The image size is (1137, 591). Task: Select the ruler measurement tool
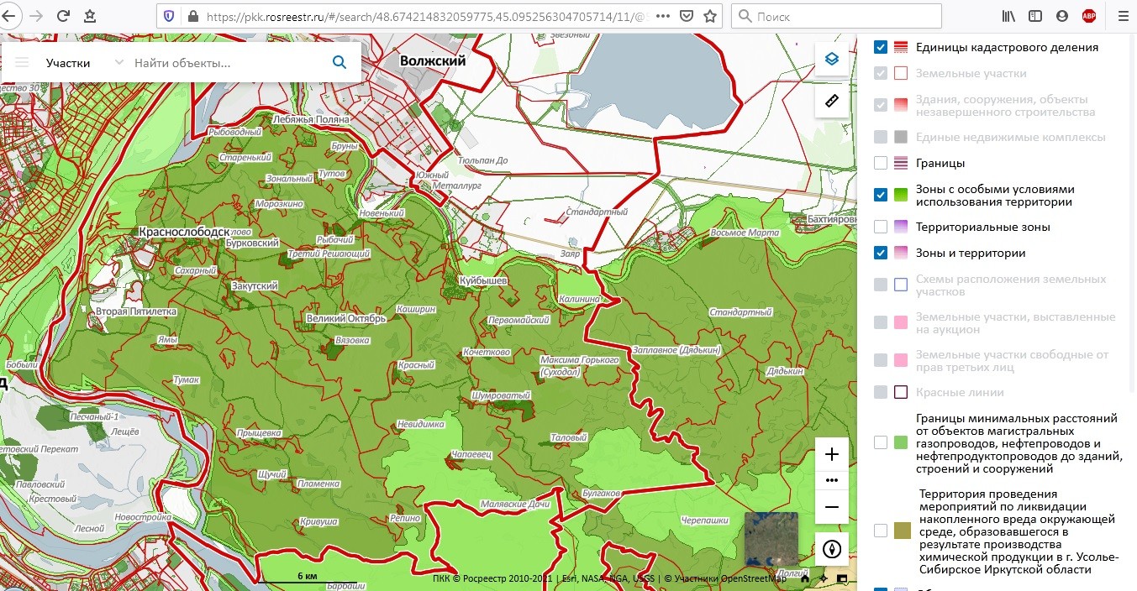pyautogui.click(x=831, y=102)
